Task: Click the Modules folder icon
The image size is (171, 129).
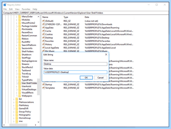Action: click(x=19, y=20)
